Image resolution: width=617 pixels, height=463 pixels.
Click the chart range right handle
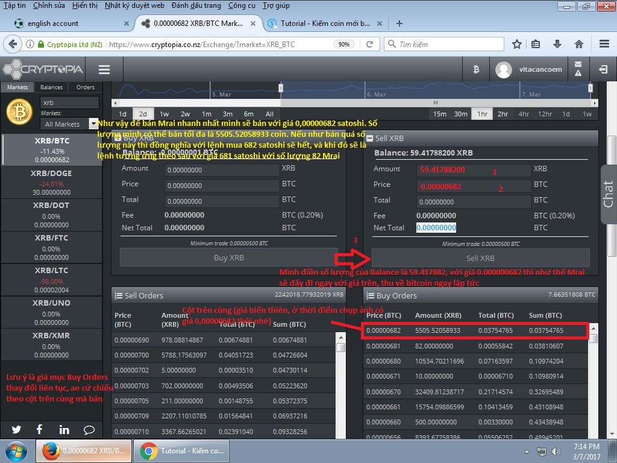click(590, 87)
